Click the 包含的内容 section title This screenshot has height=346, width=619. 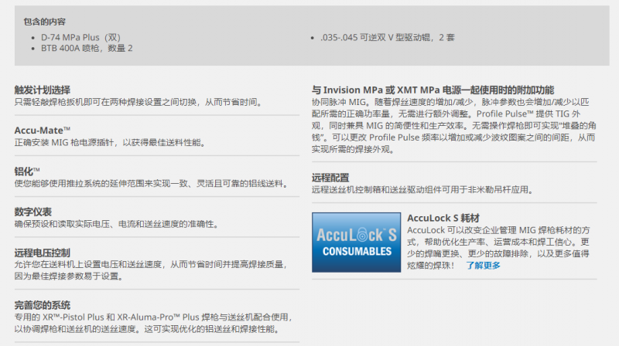(44, 22)
